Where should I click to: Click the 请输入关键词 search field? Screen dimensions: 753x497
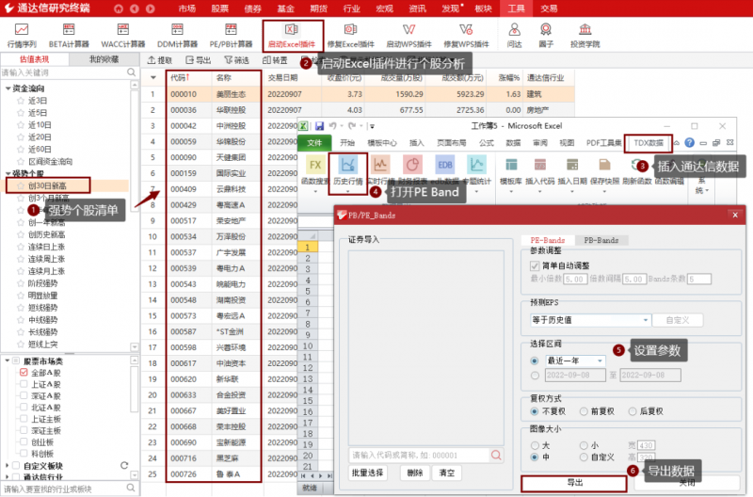pos(63,72)
